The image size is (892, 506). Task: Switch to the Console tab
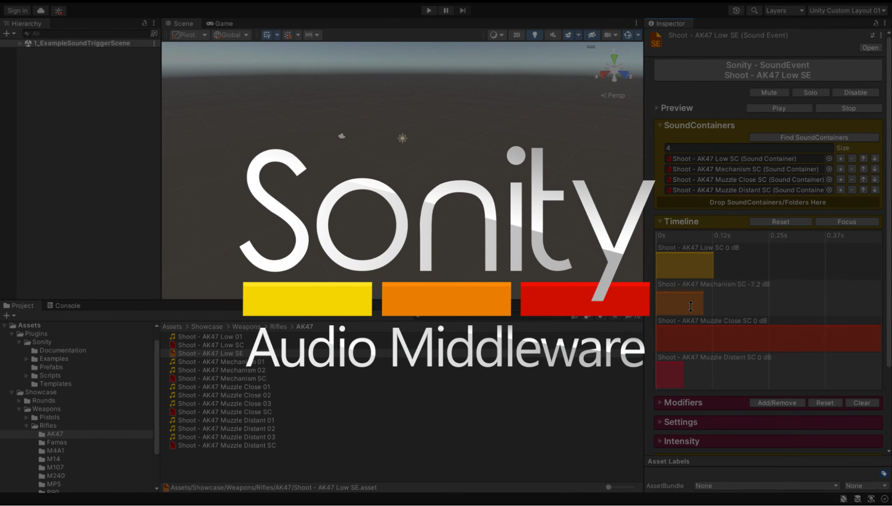pos(64,305)
